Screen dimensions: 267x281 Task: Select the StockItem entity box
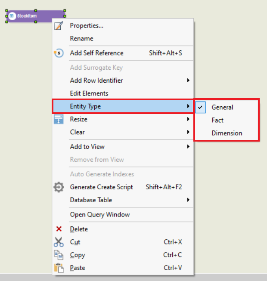pos(36,16)
